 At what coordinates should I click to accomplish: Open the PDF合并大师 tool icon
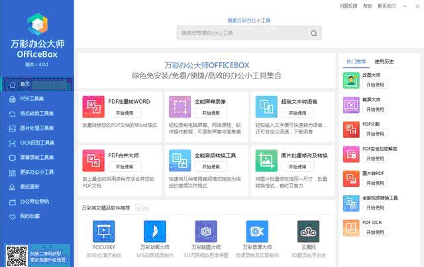click(93, 161)
